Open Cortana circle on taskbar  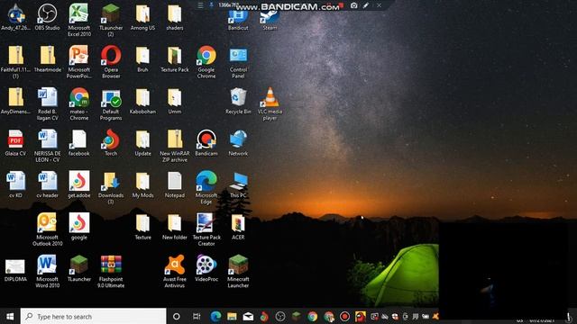(177, 316)
